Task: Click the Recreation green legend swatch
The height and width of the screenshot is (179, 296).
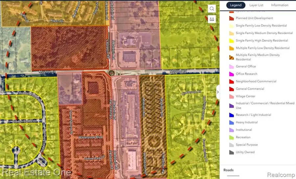Action: [231, 137]
